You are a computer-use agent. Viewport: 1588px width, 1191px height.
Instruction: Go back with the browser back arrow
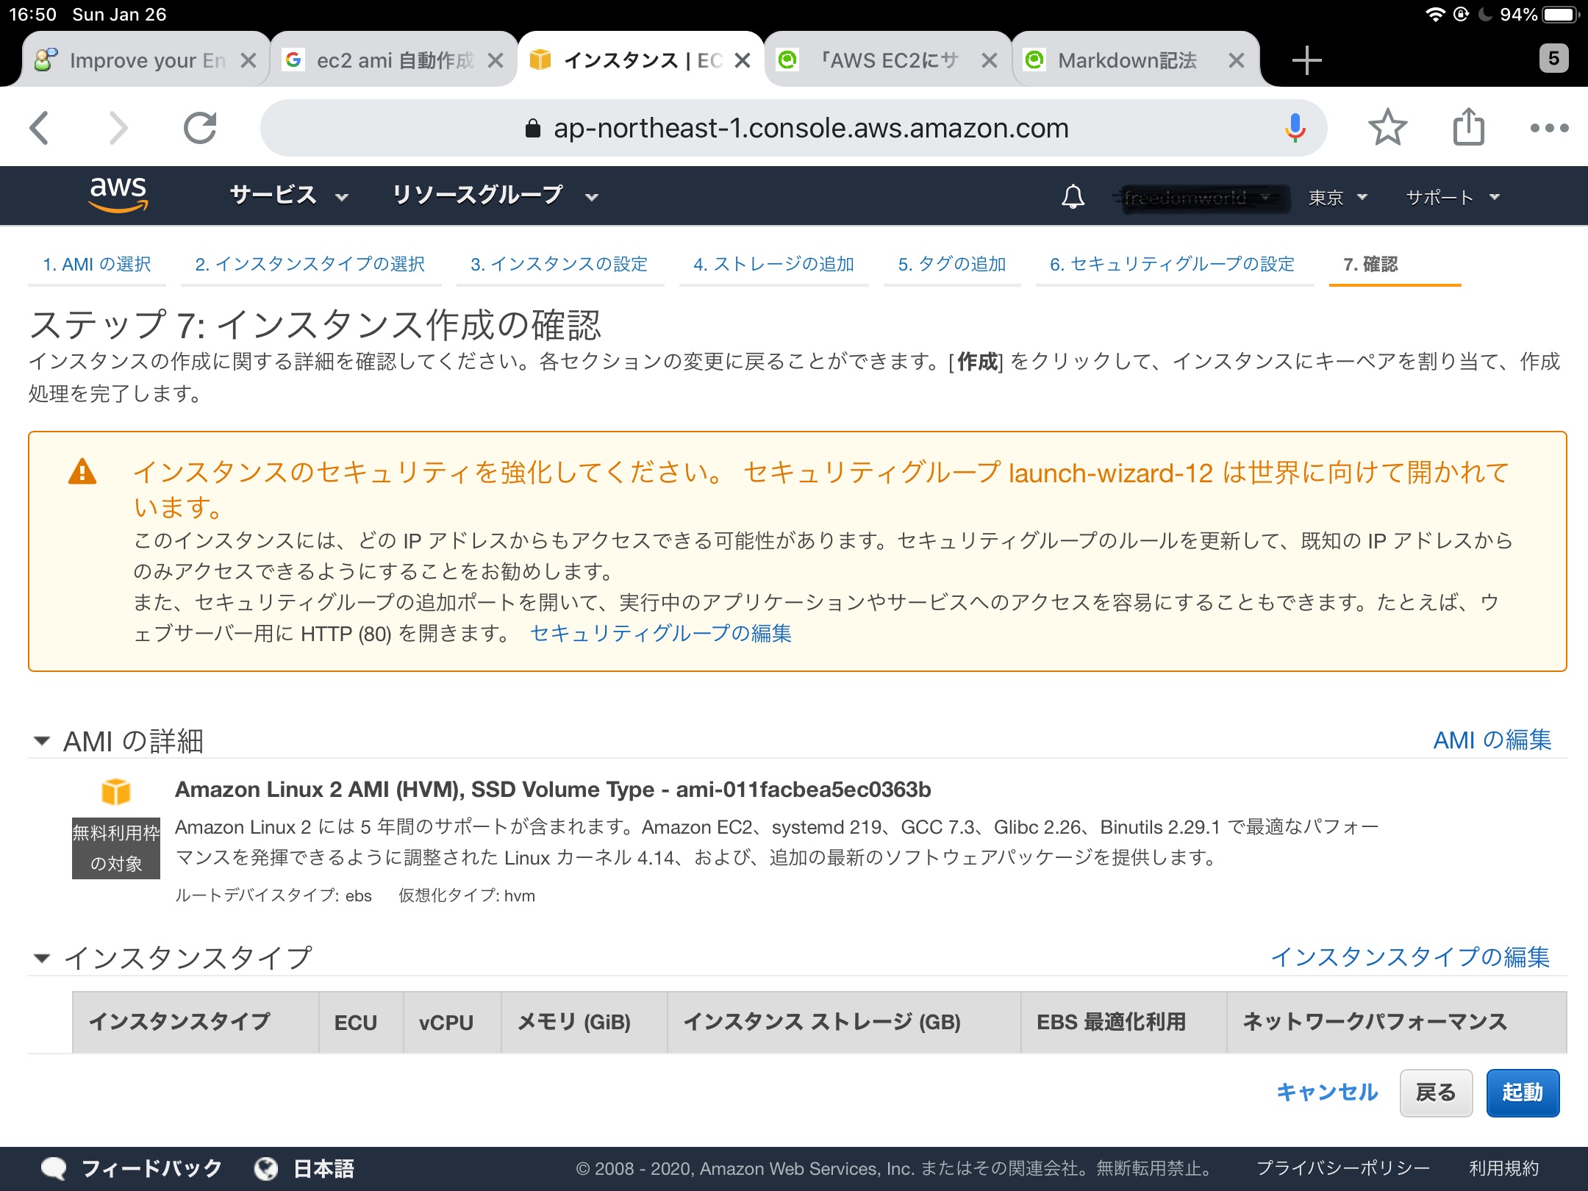[x=40, y=128]
